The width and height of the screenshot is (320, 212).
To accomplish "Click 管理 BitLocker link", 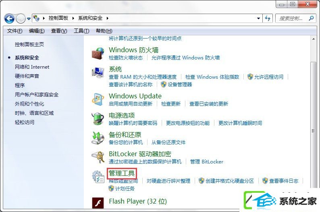I will point(207,162).
